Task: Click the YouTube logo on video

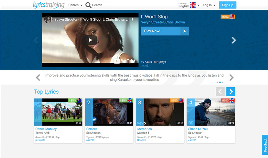Action: tap(124, 61)
